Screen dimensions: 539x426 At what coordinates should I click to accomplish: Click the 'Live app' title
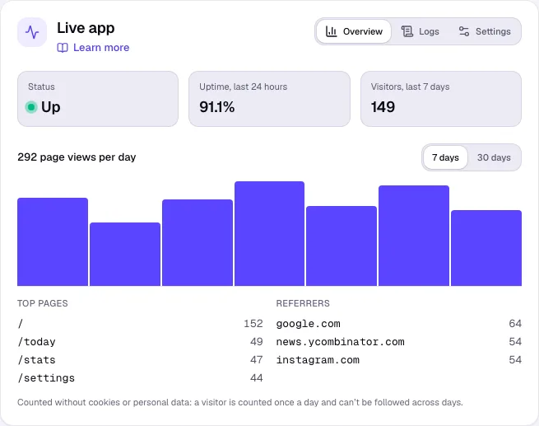pyautogui.click(x=86, y=28)
